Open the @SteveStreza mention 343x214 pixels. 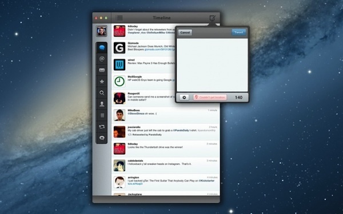(x=136, y=114)
